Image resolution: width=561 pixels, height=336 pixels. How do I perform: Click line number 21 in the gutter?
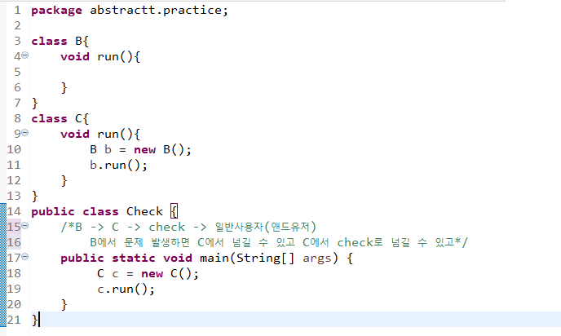(x=14, y=320)
